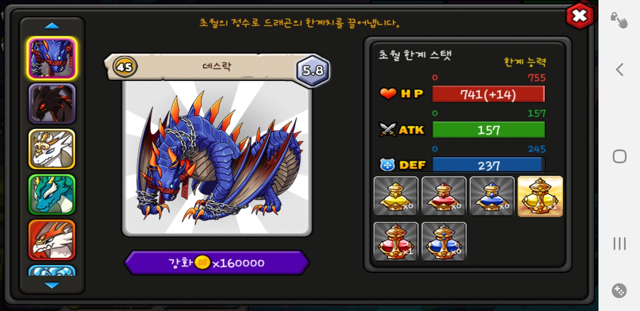Tap the purple 강화 x160000 button
Image resolution: width=640 pixels, height=311 pixels.
coord(217,263)
